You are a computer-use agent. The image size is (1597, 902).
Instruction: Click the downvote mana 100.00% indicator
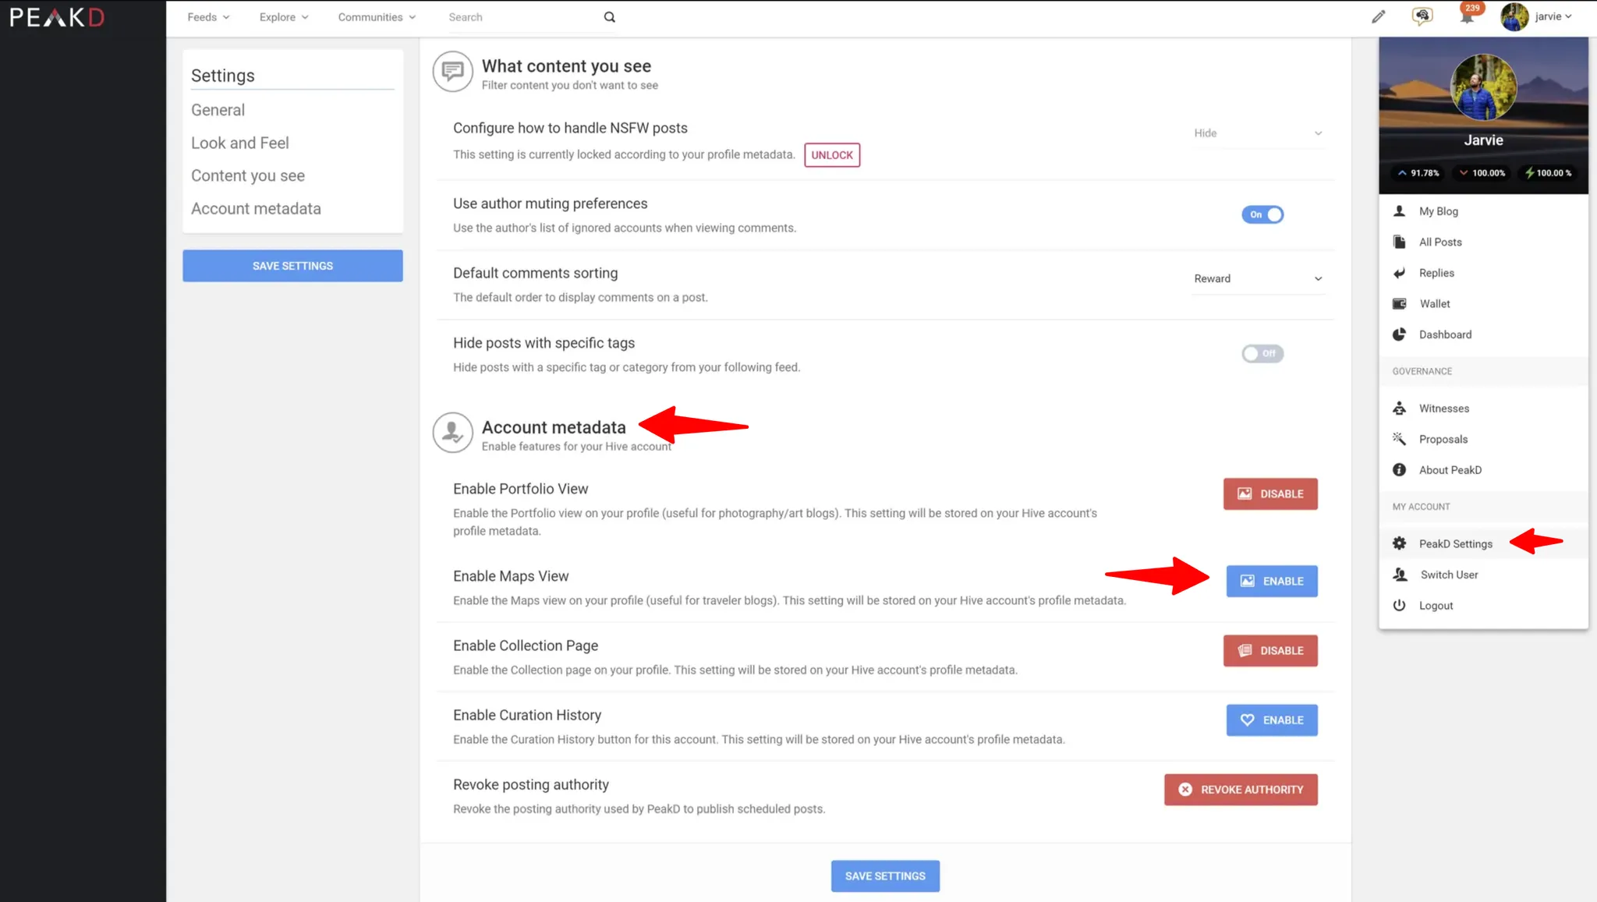tap(1482, 173)
